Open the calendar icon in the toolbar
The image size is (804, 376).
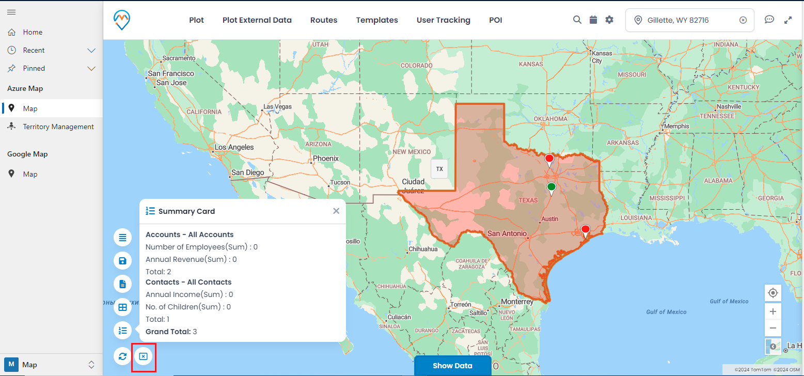(x=593, y=20)
